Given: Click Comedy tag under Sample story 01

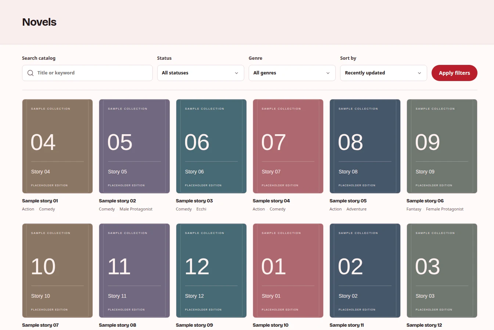Looking at the screenshot, I should point(47,209).
